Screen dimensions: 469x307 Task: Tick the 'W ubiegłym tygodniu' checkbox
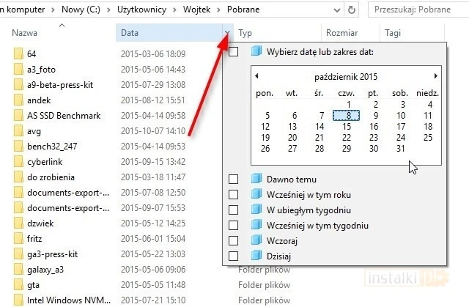coord(234,210)
